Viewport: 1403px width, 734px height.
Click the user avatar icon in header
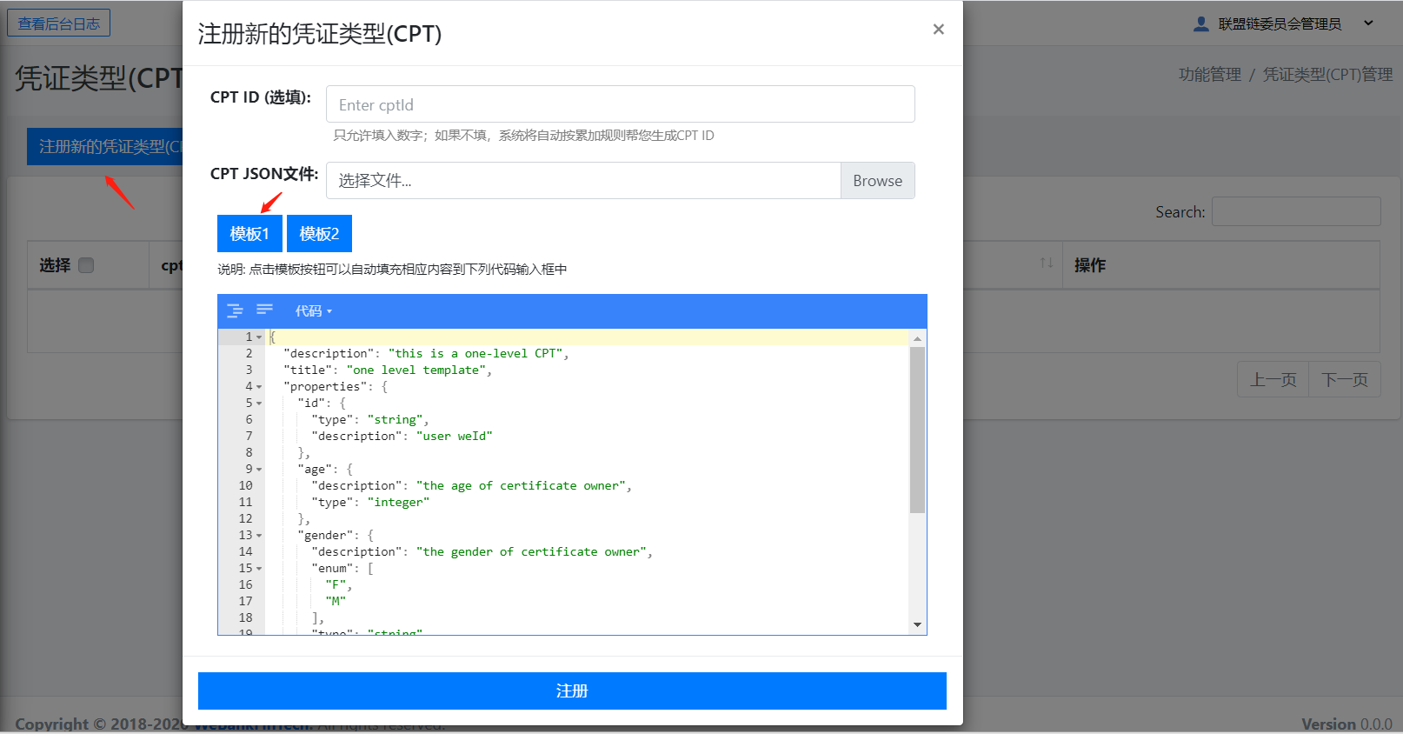click(x=1201, y=23)
